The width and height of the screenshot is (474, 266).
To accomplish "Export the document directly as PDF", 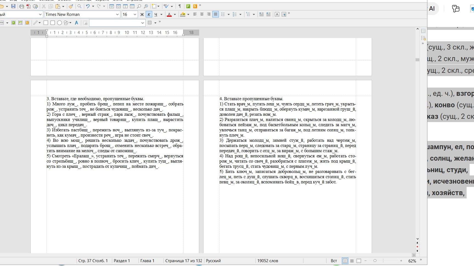I will 28,6.
